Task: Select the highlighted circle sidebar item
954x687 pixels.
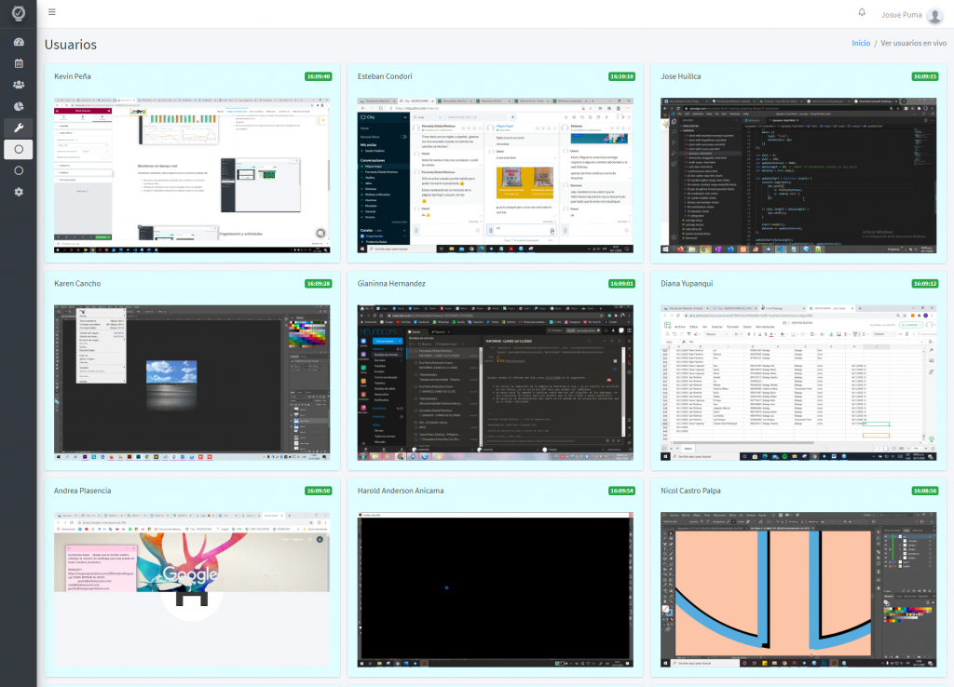Action: 19,149
